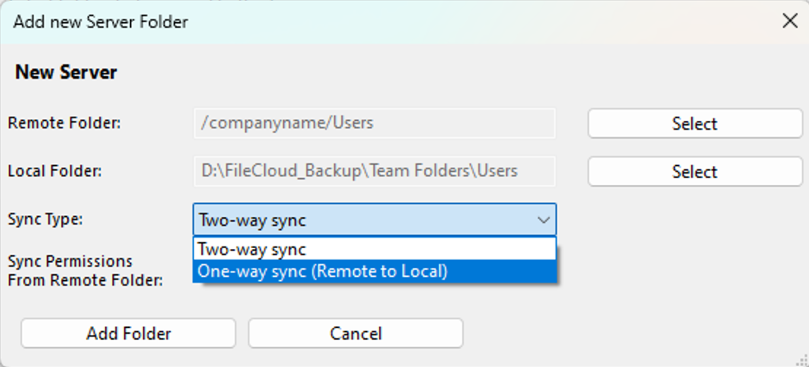This screenshot has width=809, height=367.
Task: Click the Remote Folder label
Action: (64, 123)
